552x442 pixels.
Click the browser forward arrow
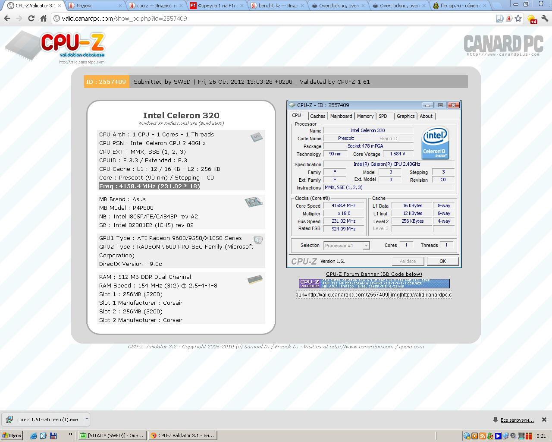pos(19,19)
